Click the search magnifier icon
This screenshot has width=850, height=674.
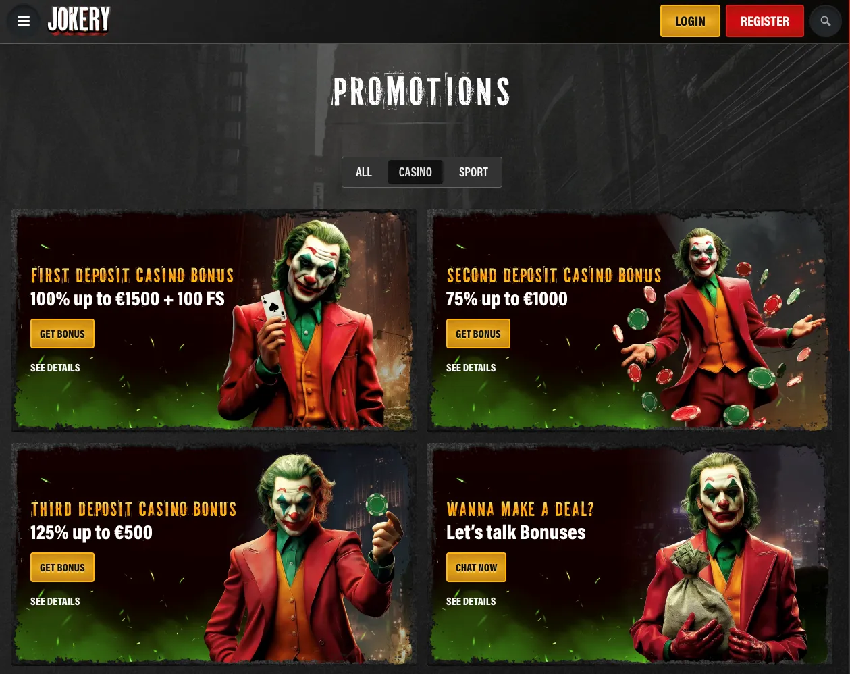(x=825, y=21)
